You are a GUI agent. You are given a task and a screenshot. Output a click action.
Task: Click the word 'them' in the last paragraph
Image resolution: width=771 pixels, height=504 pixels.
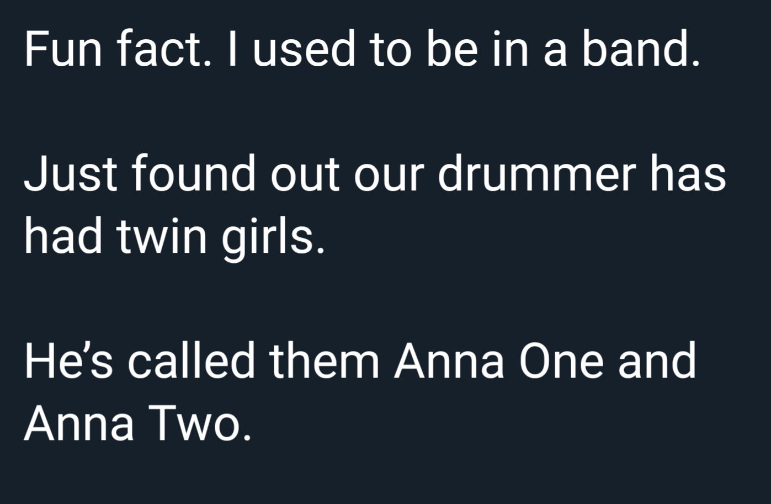[325, 360]
